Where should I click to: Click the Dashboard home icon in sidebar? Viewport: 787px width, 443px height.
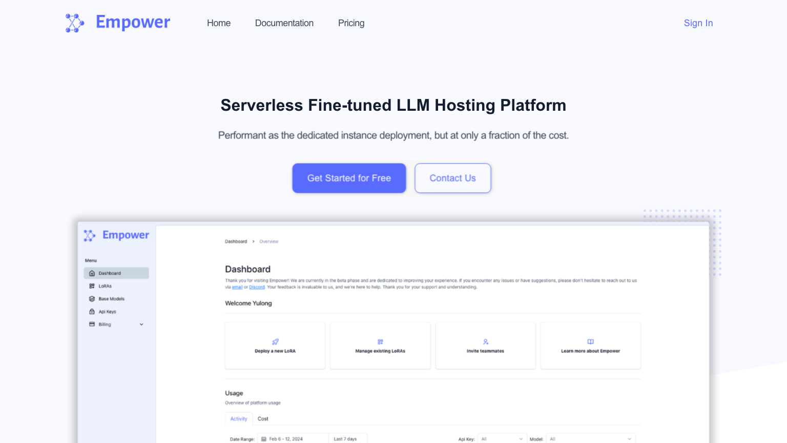[92, 273]
